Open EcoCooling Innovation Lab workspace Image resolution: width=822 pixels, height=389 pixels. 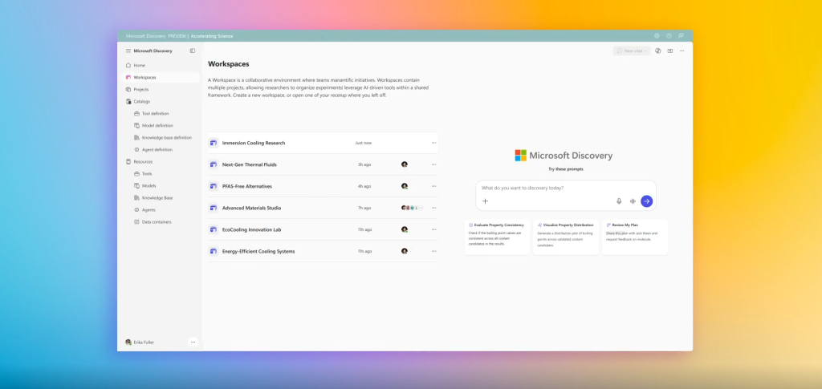(x=323, y=229)
